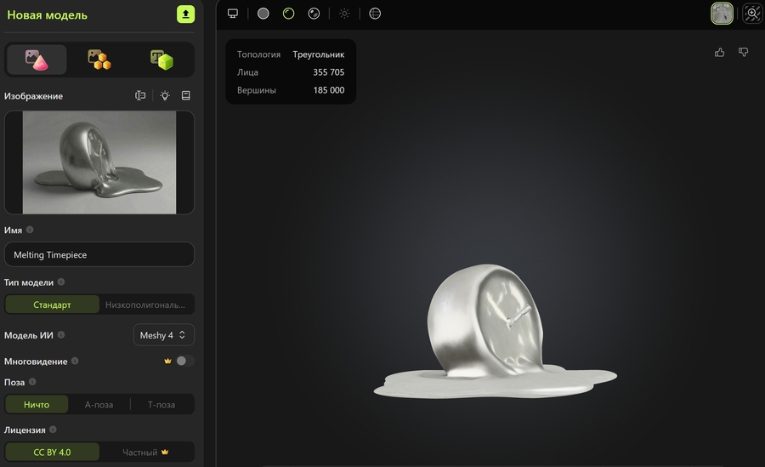Screen dimensions: 765x467
Task: Click the crown icon beside Многовидение toggle
Action: 167,361
